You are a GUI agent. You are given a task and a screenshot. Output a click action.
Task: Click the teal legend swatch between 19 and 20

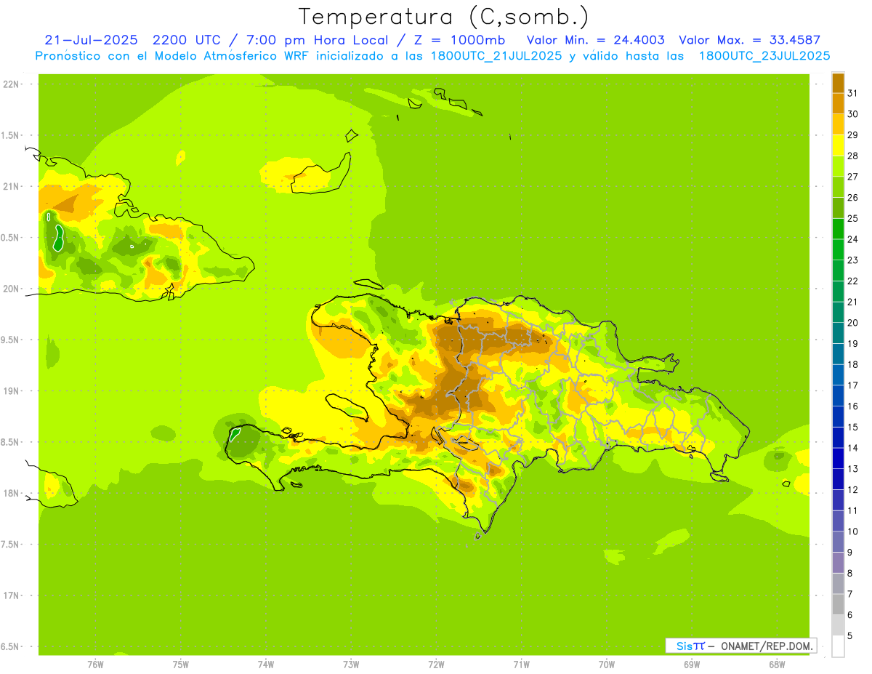pyautogui.click(x=838, y=333)
